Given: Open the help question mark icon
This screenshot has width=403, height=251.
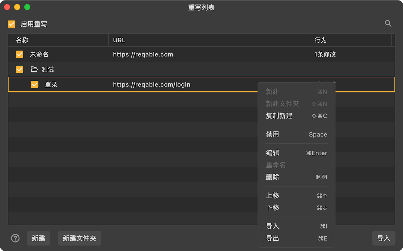Looking at the screenshot, I should tap(15, 238).
